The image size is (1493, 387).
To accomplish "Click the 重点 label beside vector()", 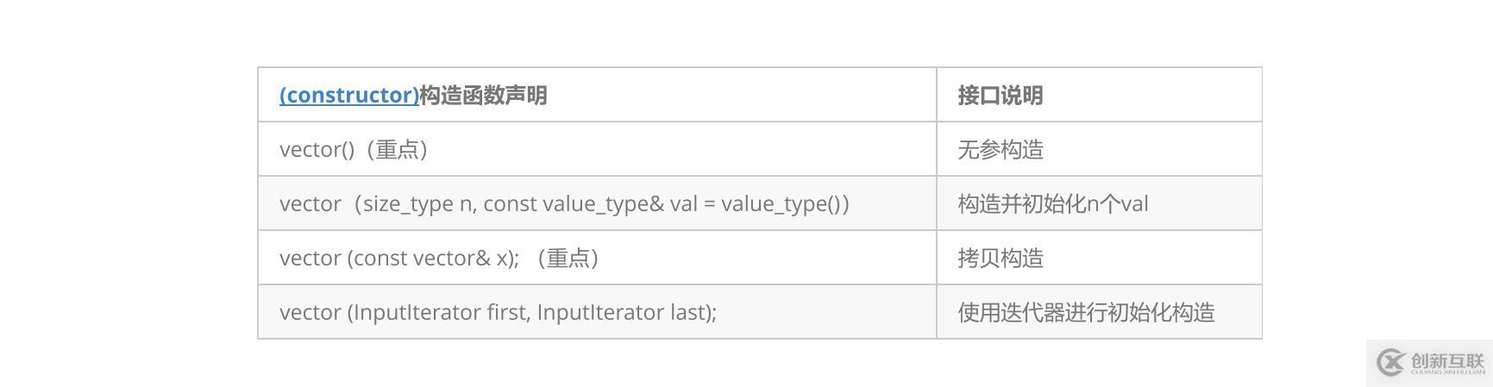I will tap(398, 149).
